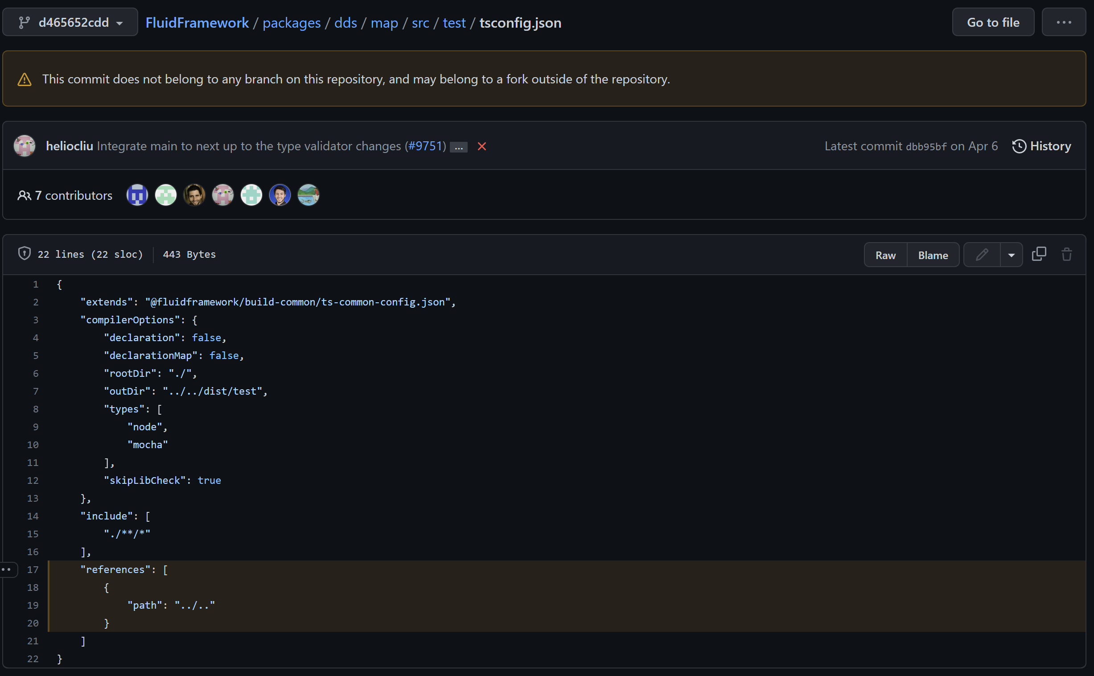Open the three-dots more options button
This screenshot has height=676, width=1094.
[1063, 22]
